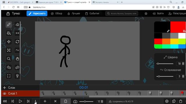Play the animation
The width and height of the screenshot is (186, 104).
click(20, 101)
